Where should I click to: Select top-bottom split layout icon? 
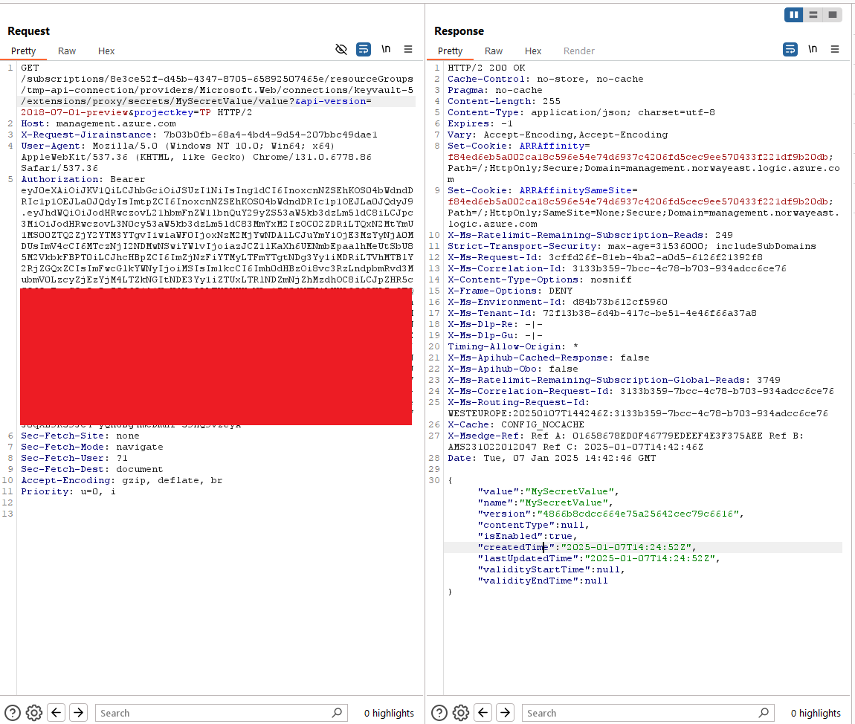point(813,15)
